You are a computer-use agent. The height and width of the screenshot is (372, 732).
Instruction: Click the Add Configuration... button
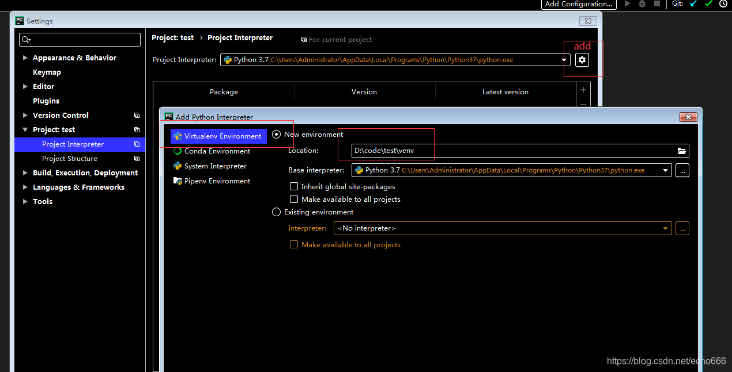[579, 4]
